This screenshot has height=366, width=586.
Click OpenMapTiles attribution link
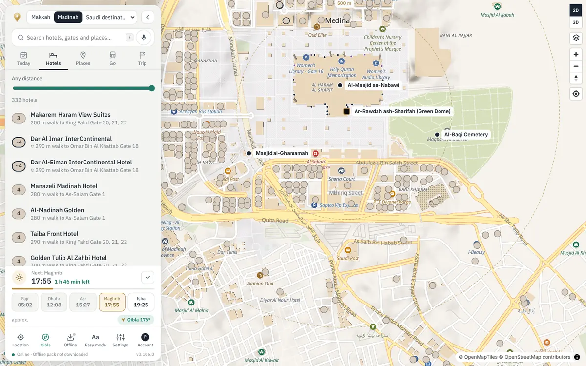pos(478,357)
